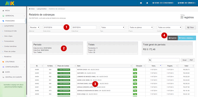The image size is (198, 97).
Task: Export table with PDF button
Action: click(191, 60)
